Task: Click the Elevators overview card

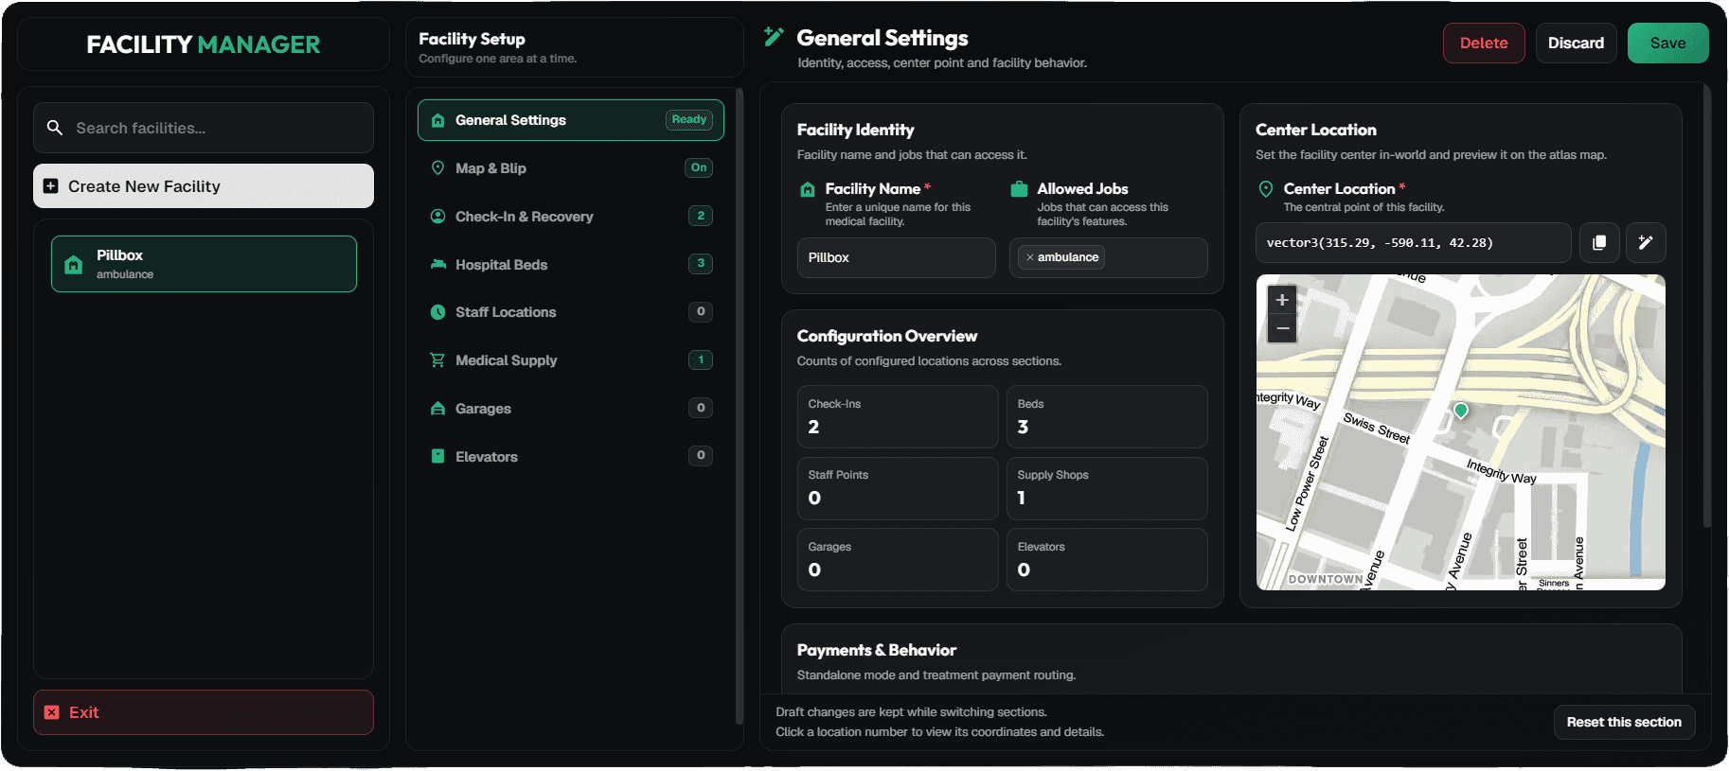Action: tap(1106, 560)
